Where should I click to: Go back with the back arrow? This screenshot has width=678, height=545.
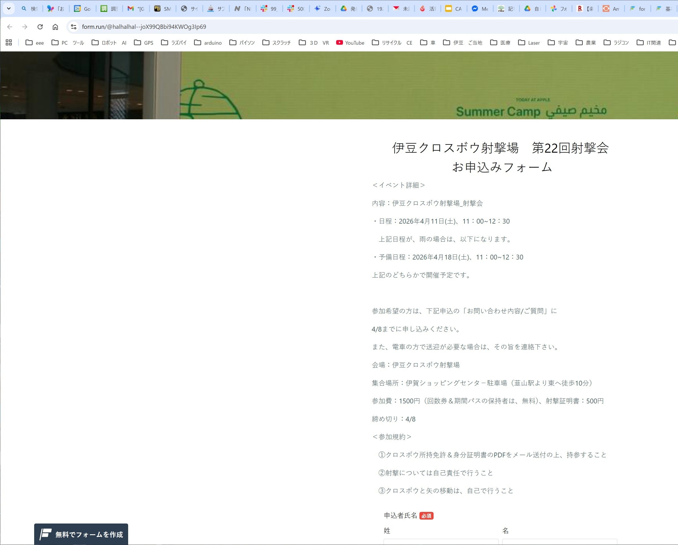point(10,27)
